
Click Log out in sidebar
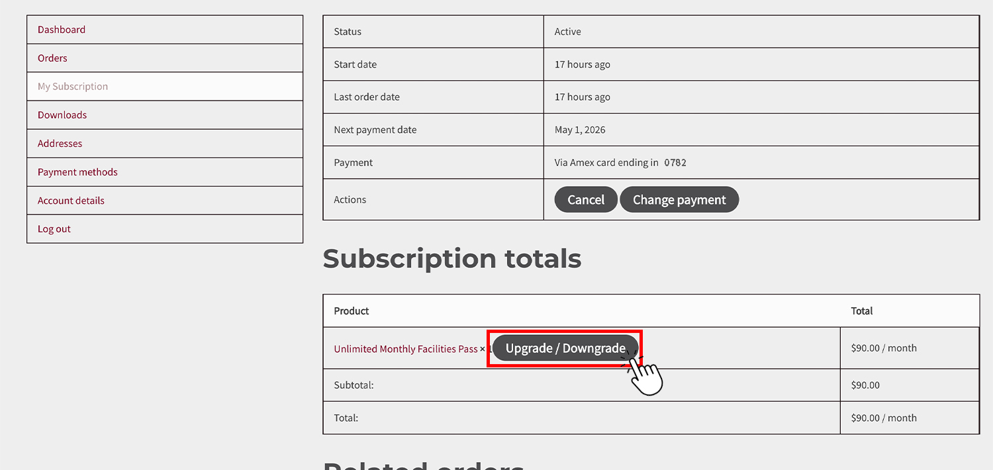pyautogui.click(x=54, y=229)
